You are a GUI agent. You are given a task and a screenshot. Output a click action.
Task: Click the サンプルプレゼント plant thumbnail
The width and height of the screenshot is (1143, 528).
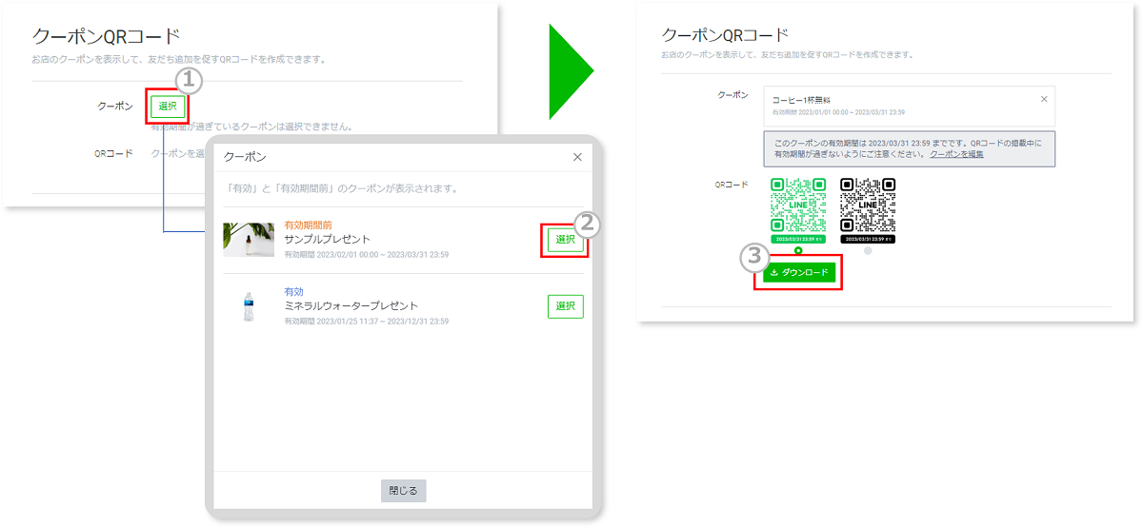point(249,240)
